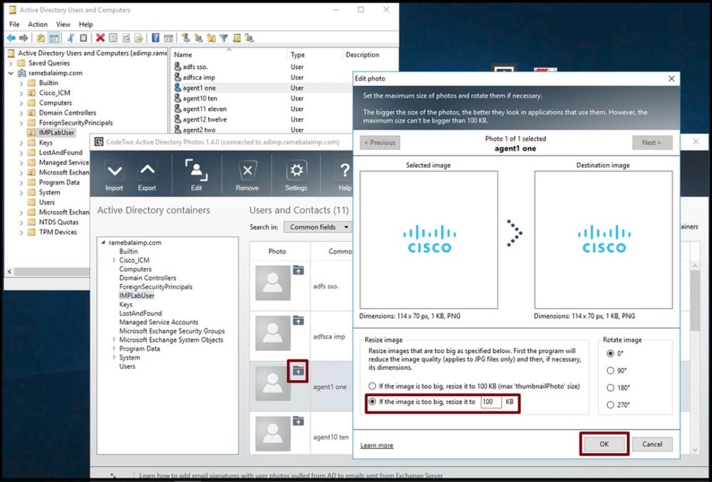Expand Domain Controllers in ADUC tree
Screen dimensions: 712x482
[21, 113]
